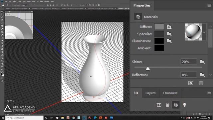
Task: Filter 3D panel by materials
Action: tap(176, 105)
